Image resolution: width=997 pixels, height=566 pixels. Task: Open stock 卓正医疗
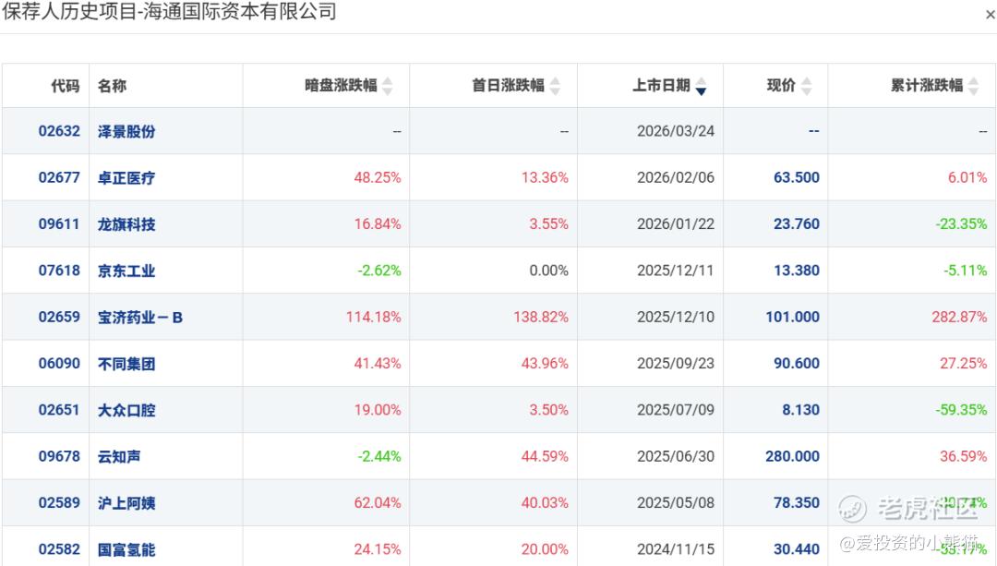click(126, 178)
